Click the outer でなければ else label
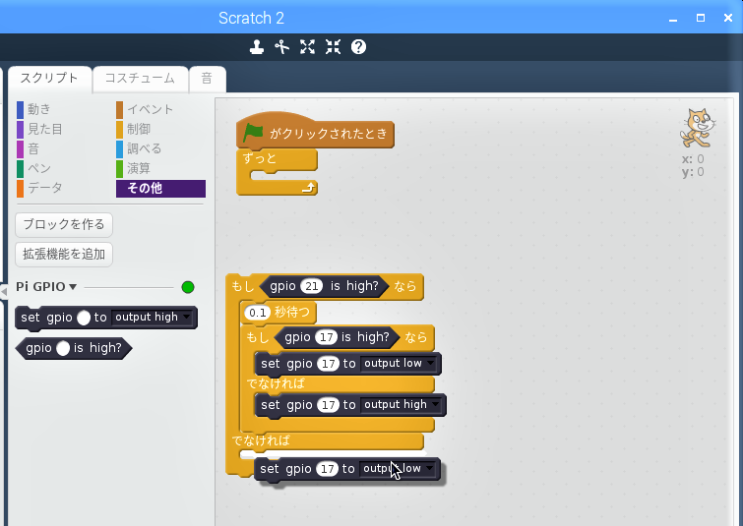 (261, 440)
